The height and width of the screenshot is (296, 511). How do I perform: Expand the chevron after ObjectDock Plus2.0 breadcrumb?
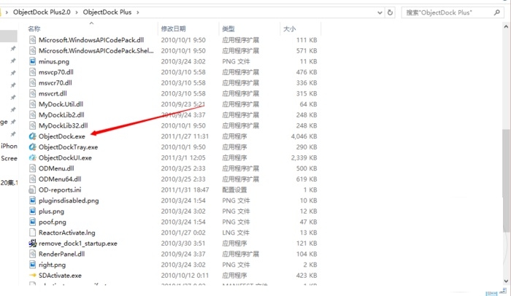point(77,12)
